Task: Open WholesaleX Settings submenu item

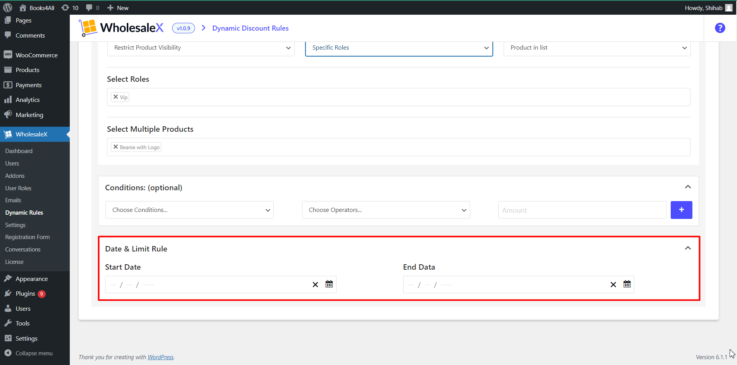Action: pyautogui.click(x=16, y=225)
